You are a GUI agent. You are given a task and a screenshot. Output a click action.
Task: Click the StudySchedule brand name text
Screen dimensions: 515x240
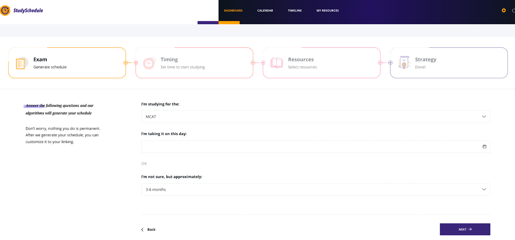click(x=28, y=11)
